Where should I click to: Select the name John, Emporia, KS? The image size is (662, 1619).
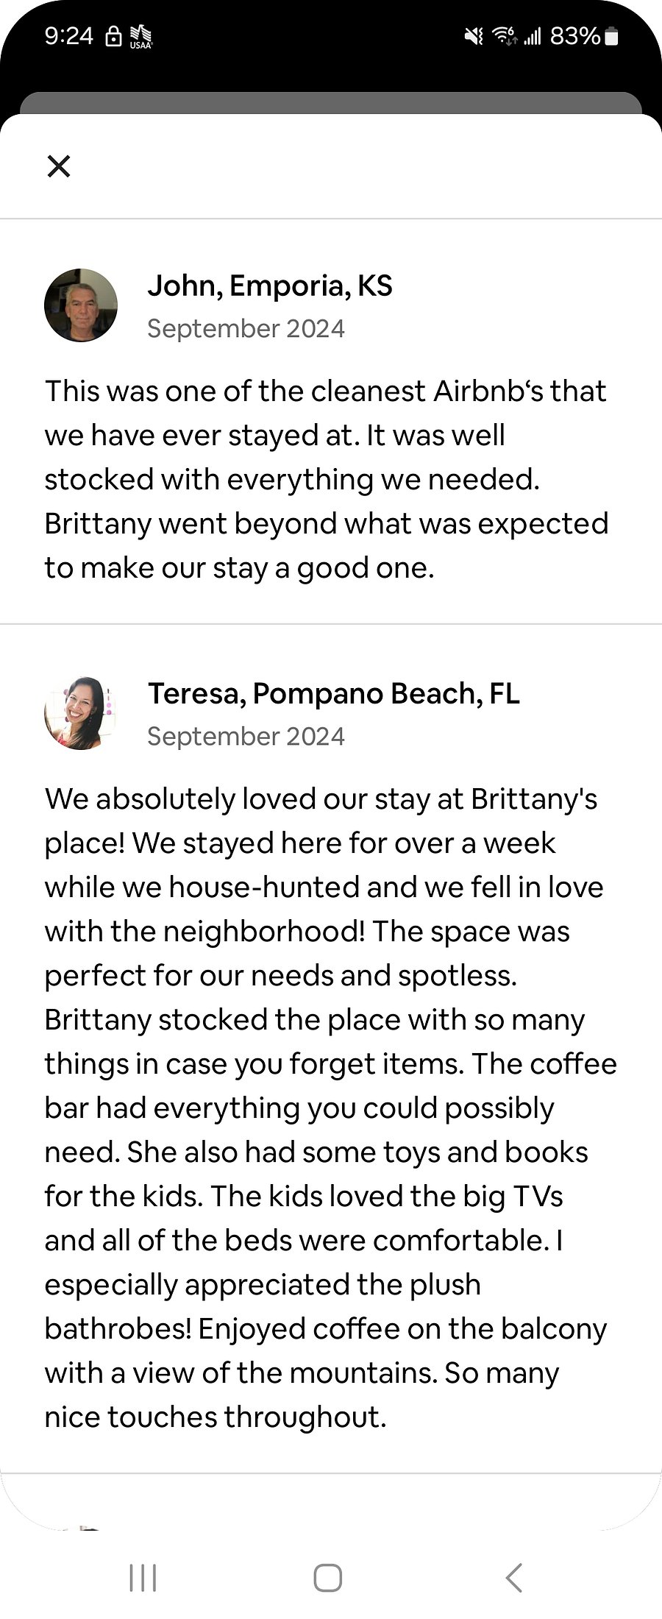[270, 286]
